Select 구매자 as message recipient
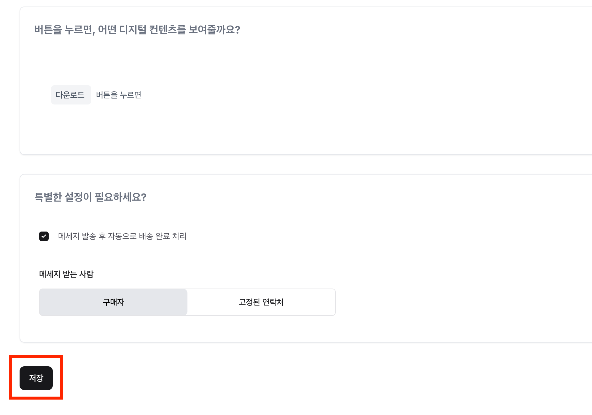The height and width of the screenshot is (415, 592). click(113, 302)
